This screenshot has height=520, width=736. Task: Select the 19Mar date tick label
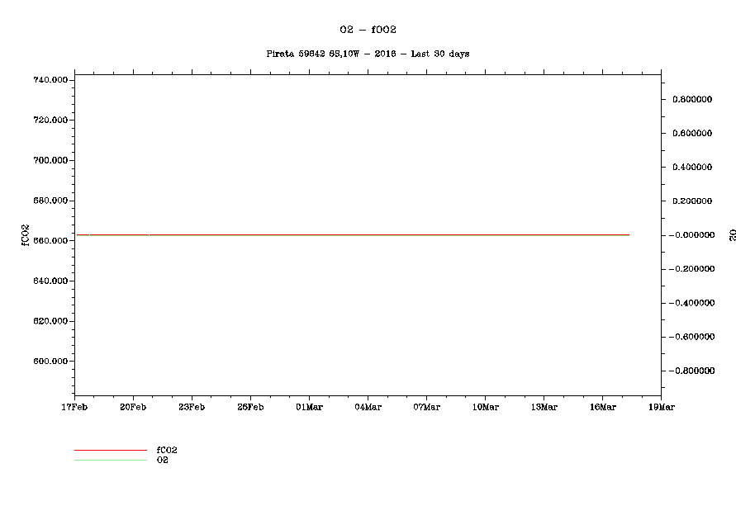pos(661,407)
